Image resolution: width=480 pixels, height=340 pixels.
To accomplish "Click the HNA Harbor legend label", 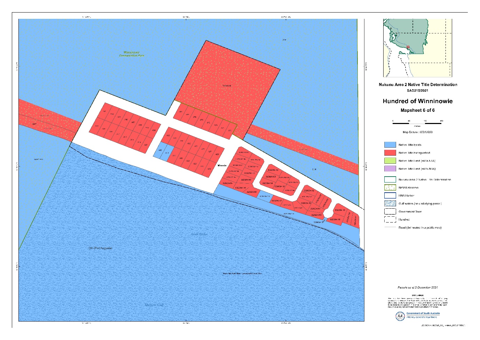I will (x=406, y=195).
